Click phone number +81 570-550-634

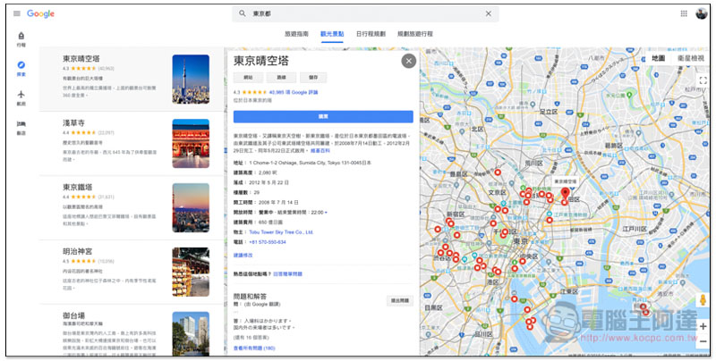coord(268,242)
